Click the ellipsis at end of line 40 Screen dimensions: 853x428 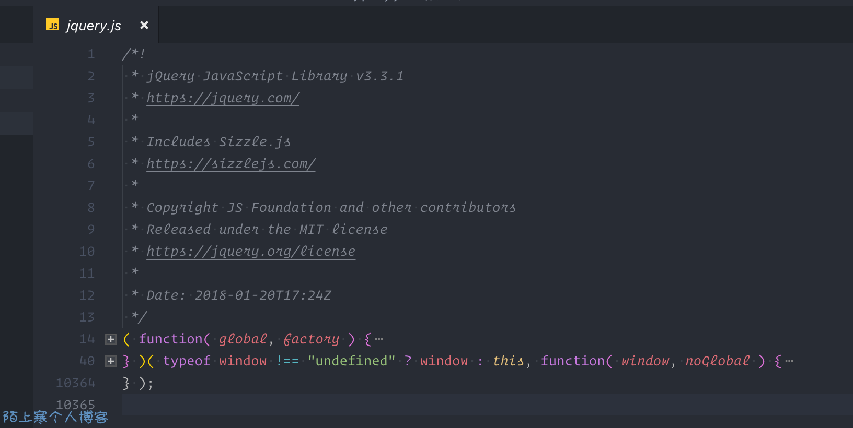(x=789, y=361)
